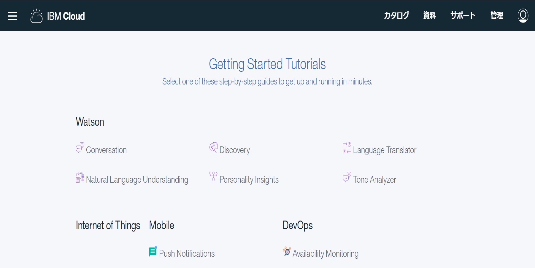Click the Tone Analyzer icon
This screenshot has height=268, width=535.
click(x=347, y=177)
